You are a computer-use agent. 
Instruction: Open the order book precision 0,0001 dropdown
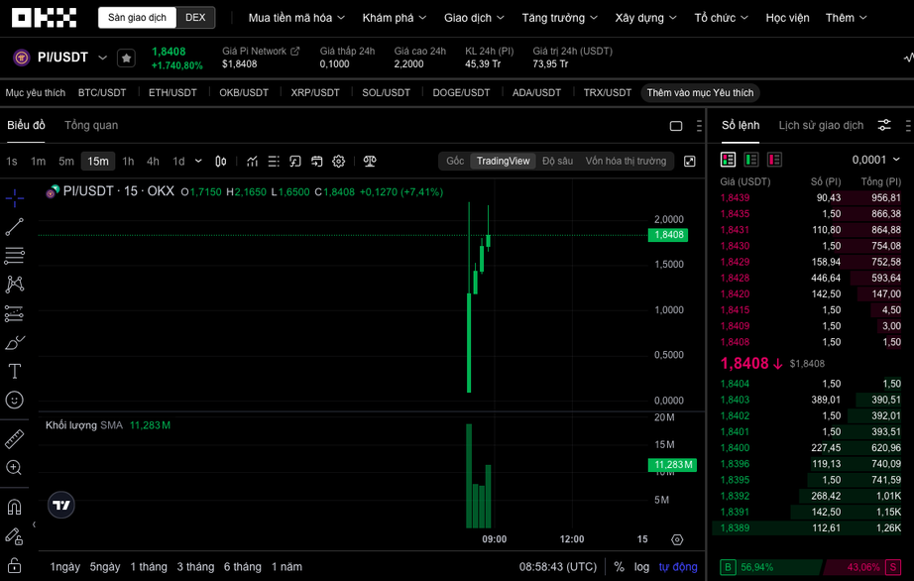pyautogui.click(x=875, y=160)
